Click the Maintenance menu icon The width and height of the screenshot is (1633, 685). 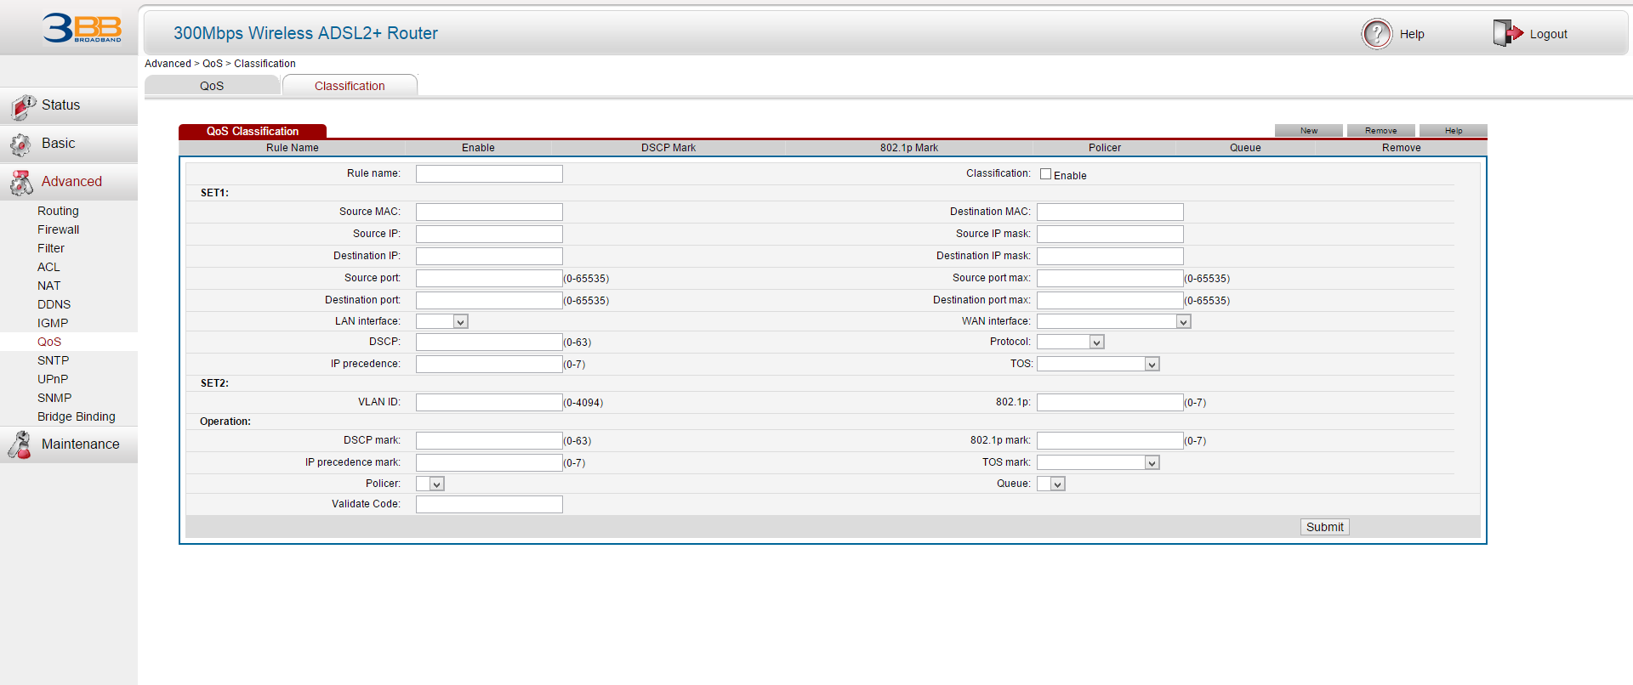pos(20,444)
